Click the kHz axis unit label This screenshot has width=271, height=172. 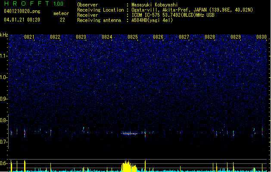(x=4, y=35)
